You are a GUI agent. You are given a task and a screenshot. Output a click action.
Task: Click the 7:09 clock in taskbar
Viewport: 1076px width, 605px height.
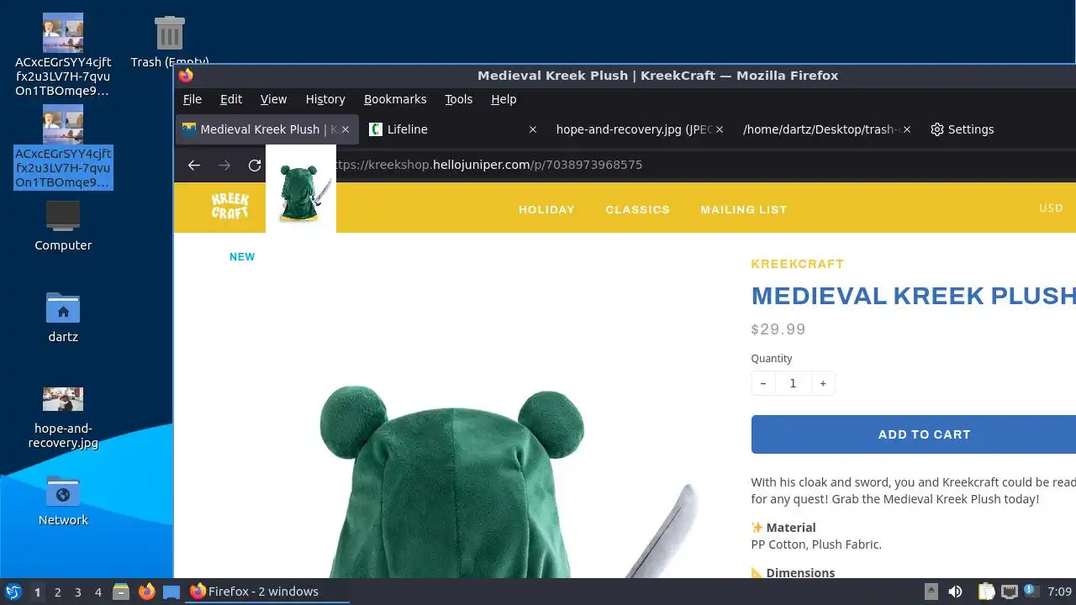[1059, 592]
